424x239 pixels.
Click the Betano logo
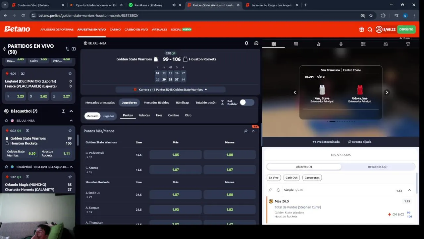point(17,29)
